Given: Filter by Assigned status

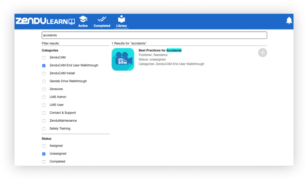Looking at the screenshot, I should point(44,146).
